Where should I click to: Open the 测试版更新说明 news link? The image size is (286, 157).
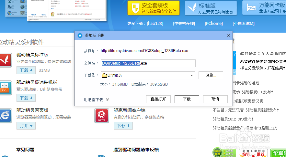(x=247, y=101)
